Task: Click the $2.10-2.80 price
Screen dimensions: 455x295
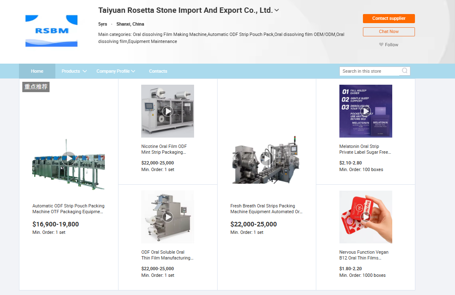Action: click(x=351, y=163)
